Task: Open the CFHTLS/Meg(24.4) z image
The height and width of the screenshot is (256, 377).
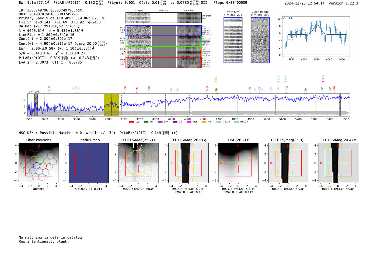Action: pos(338,163)
